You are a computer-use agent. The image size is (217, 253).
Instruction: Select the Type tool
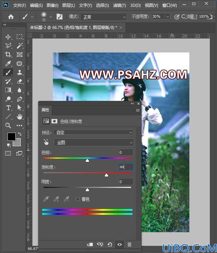(8, 108)
